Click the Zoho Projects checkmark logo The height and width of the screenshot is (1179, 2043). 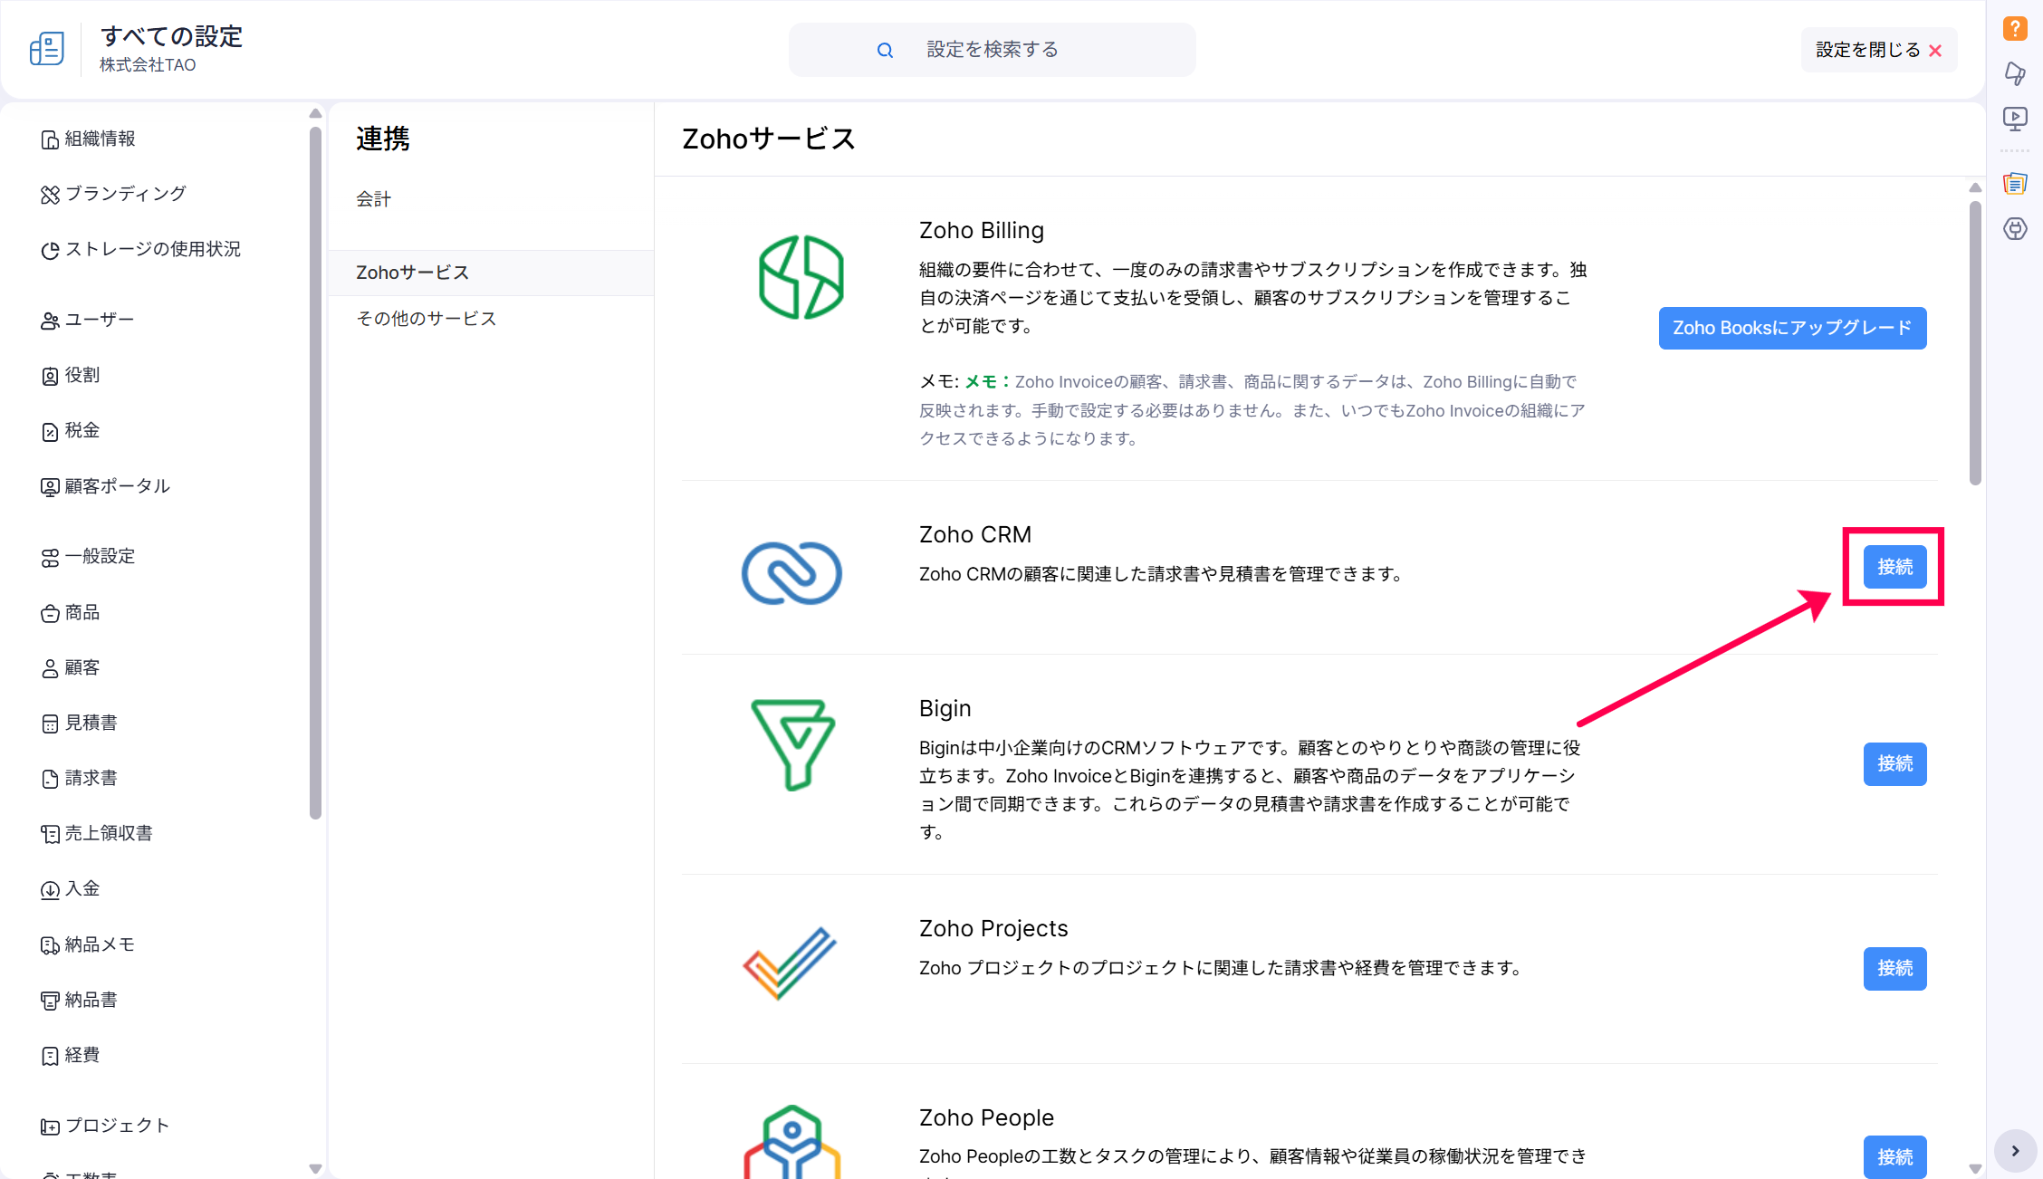[790, 963]
